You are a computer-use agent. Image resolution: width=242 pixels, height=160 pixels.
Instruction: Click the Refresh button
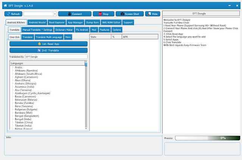[13, 14]
